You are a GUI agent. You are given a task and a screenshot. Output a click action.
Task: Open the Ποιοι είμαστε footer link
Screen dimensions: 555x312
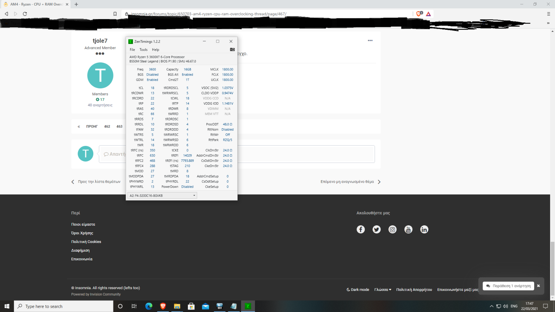click(83, 224)
